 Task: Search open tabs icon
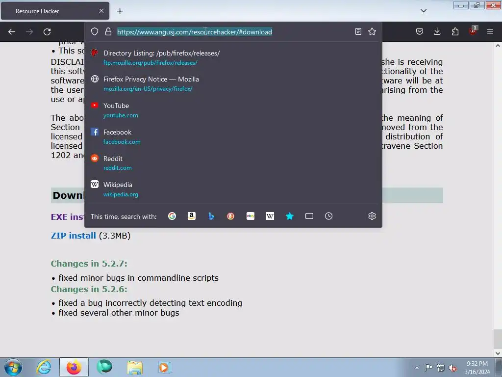pyautogui.click(x=309, y=216)
